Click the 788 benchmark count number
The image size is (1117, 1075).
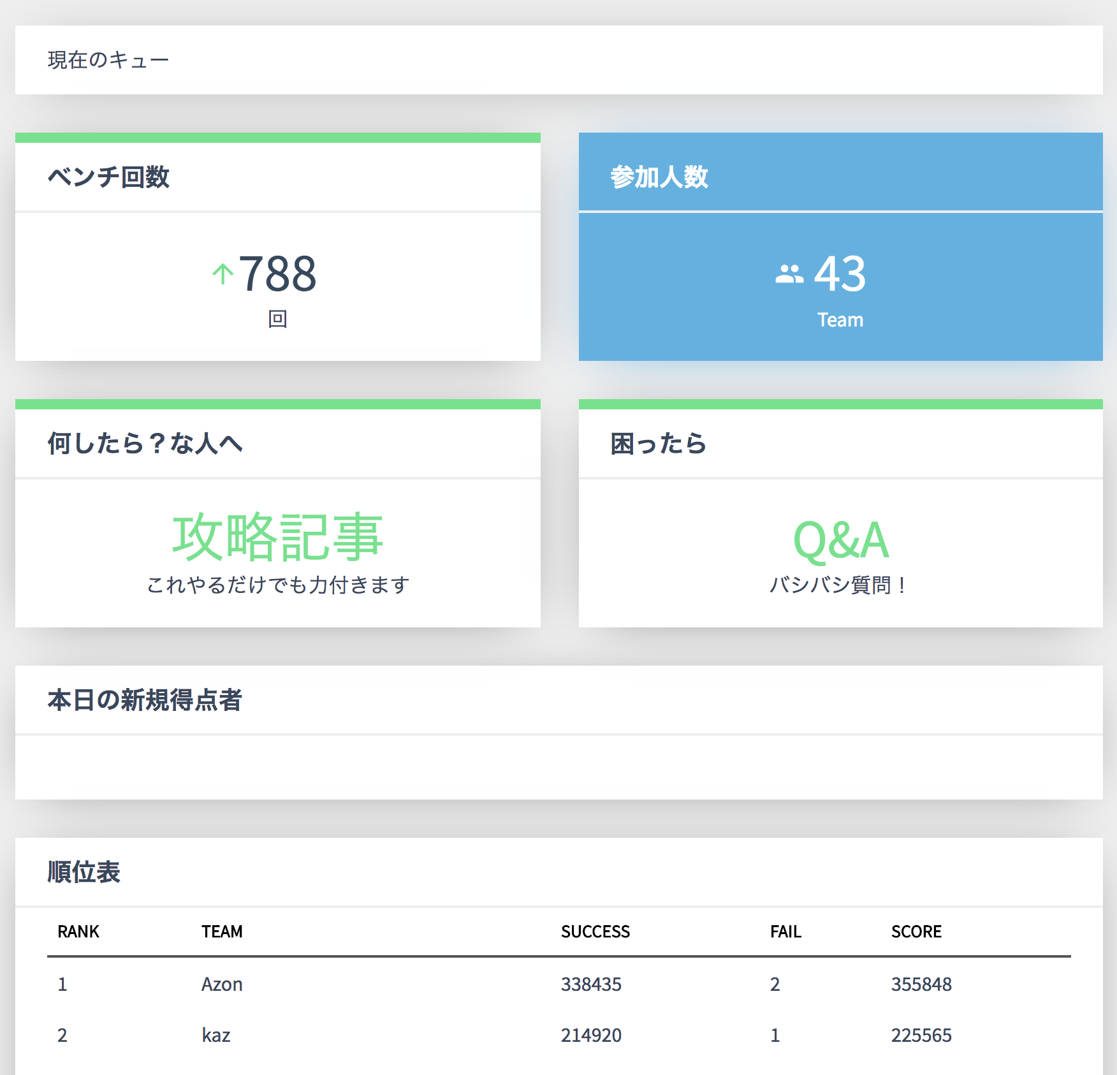pyautogui.click(x=277, y=274)
